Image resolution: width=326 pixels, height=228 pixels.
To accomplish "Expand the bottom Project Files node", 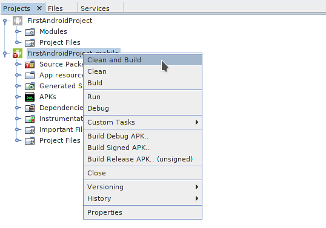I will pos(17,140).
